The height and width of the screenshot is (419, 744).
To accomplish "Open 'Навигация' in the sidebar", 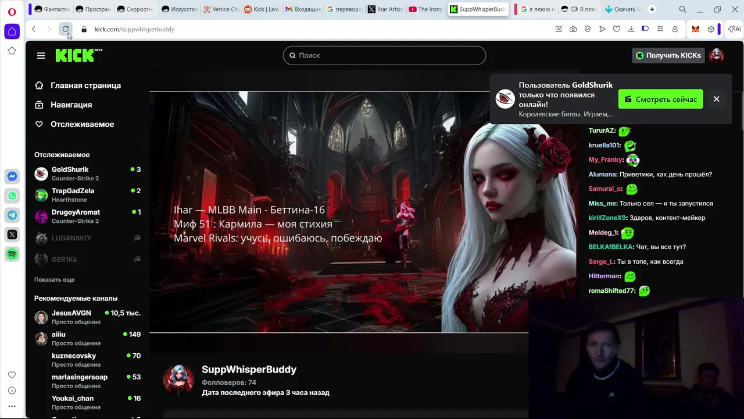I will click(63, 105).
